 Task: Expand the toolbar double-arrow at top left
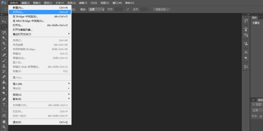click(x=2, y=14)
